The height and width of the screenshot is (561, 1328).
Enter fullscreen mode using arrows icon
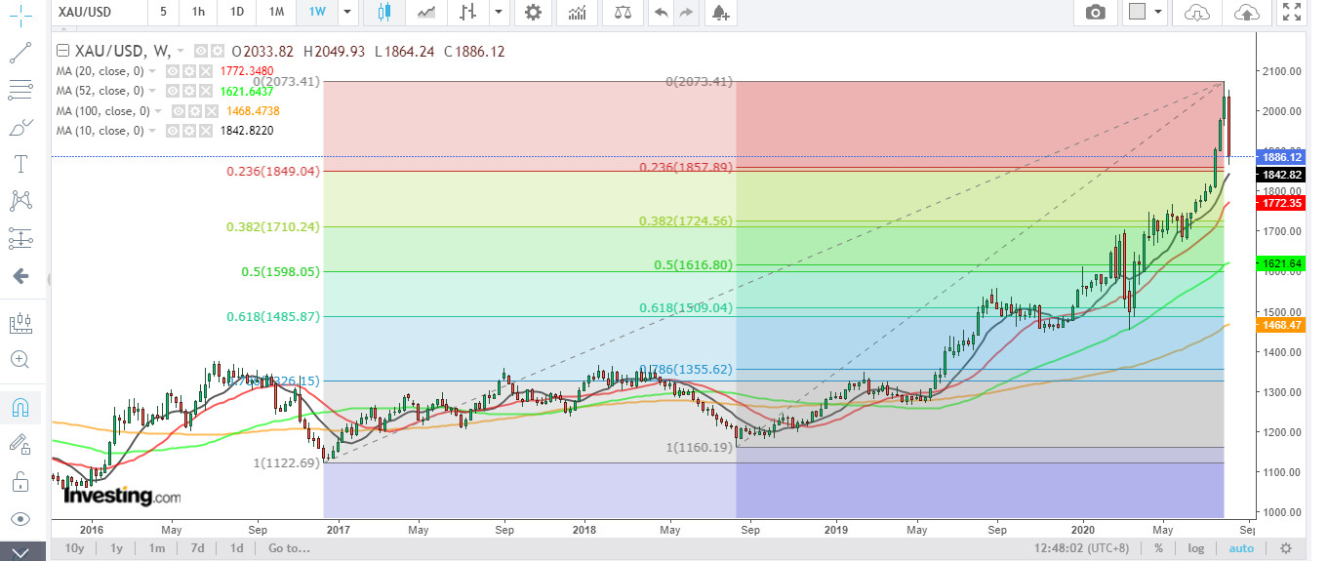[x=1292, y=13]
